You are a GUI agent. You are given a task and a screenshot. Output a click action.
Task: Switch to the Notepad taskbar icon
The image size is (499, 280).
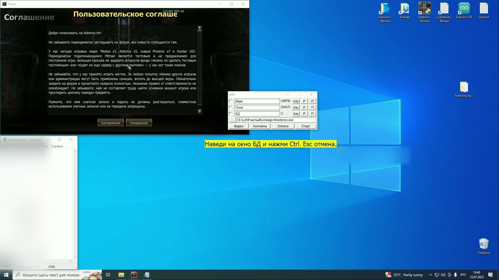pos(147,275)
